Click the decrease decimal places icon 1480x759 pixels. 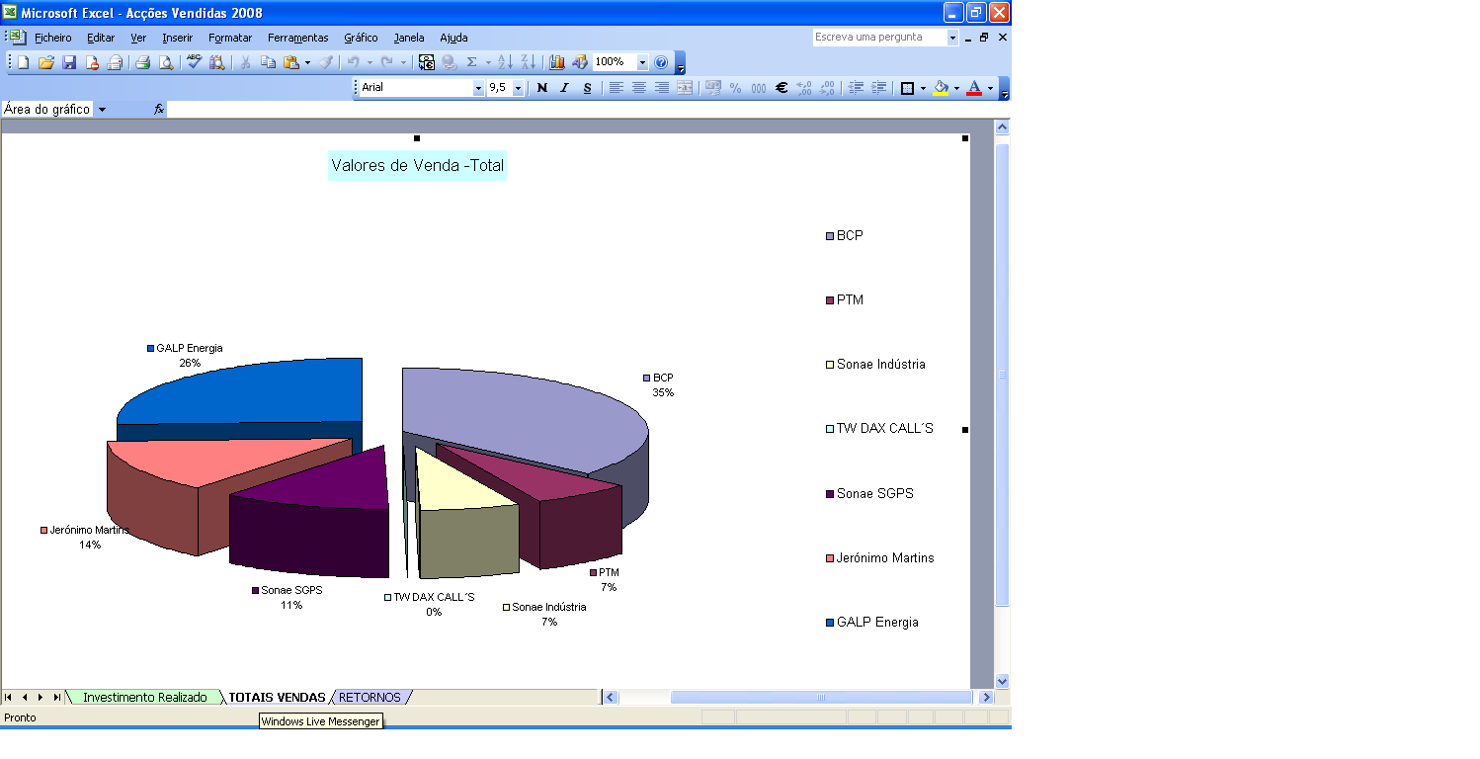(x=828, y=88)
